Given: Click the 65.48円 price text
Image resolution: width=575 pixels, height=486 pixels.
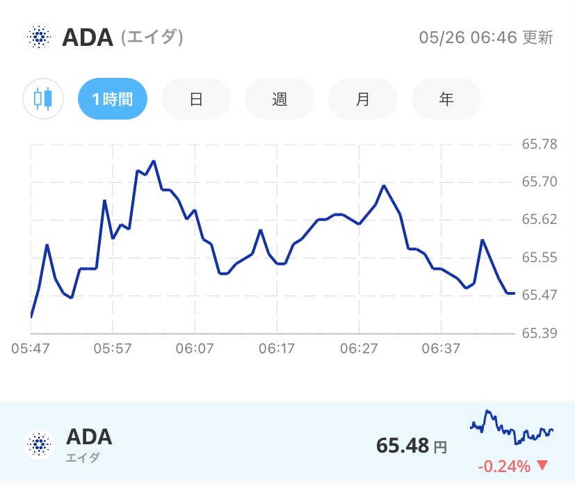Looking at the screenshot, I should click(x=409, y=445).
